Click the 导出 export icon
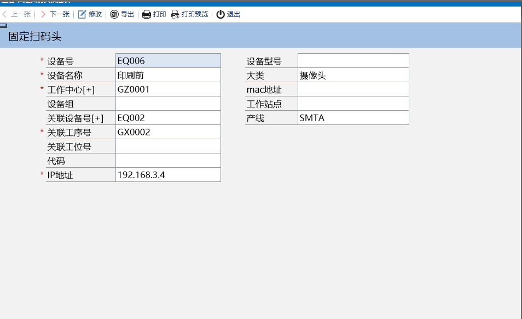This screenshot has width=522, height=319. tap(114, 14)
